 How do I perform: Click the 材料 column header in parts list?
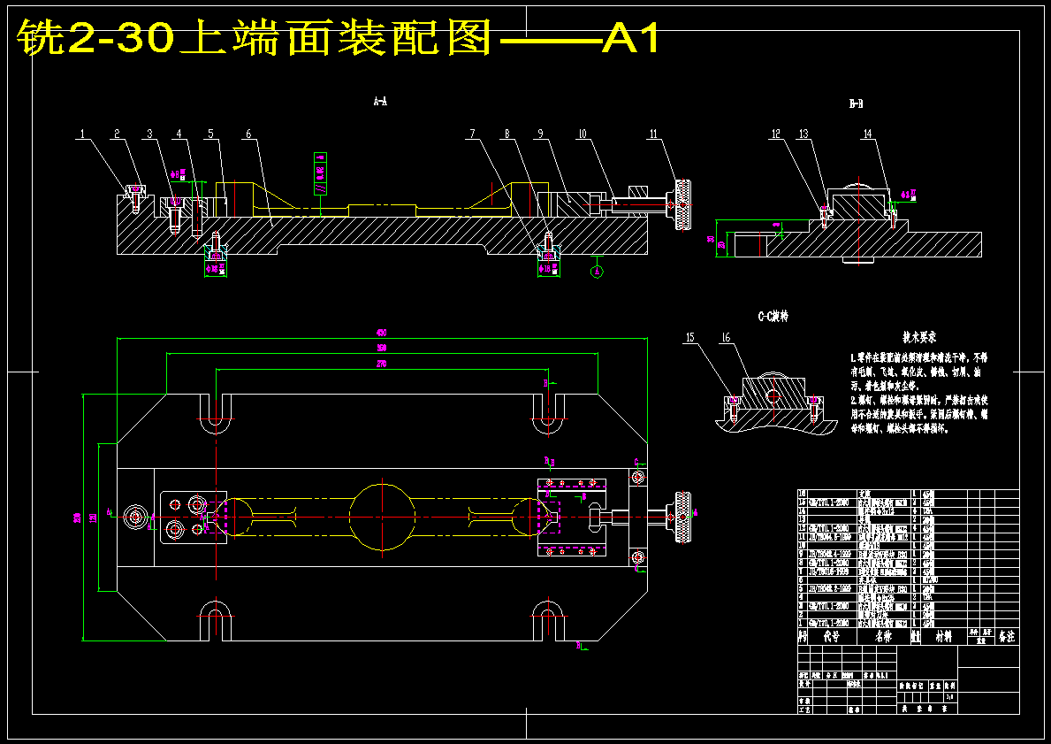(943, 637)
